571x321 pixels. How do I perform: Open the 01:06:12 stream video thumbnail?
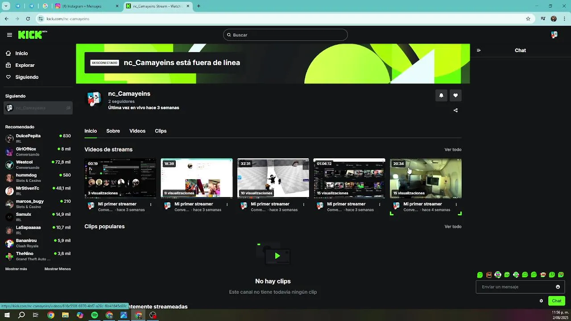coord(349,178)
